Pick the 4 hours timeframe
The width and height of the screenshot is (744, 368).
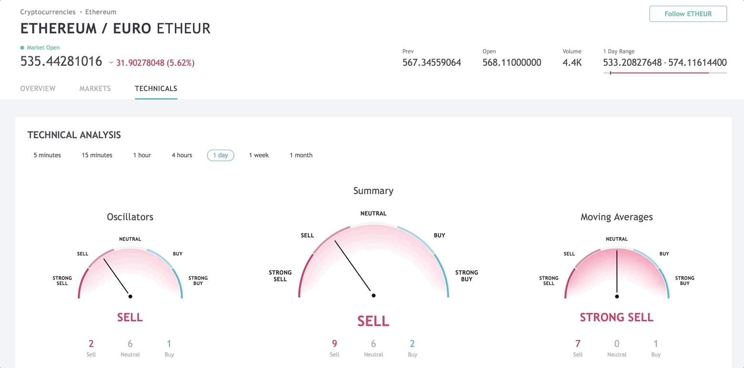pos(182,155)
